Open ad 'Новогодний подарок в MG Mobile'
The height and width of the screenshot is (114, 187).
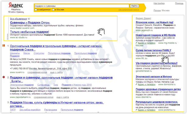coord(156,35)
